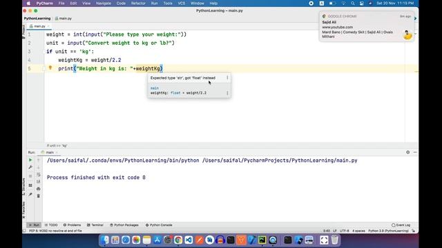Open Safari from the Dock
This screenshot has width=442, height=248.
coord(126,240)
